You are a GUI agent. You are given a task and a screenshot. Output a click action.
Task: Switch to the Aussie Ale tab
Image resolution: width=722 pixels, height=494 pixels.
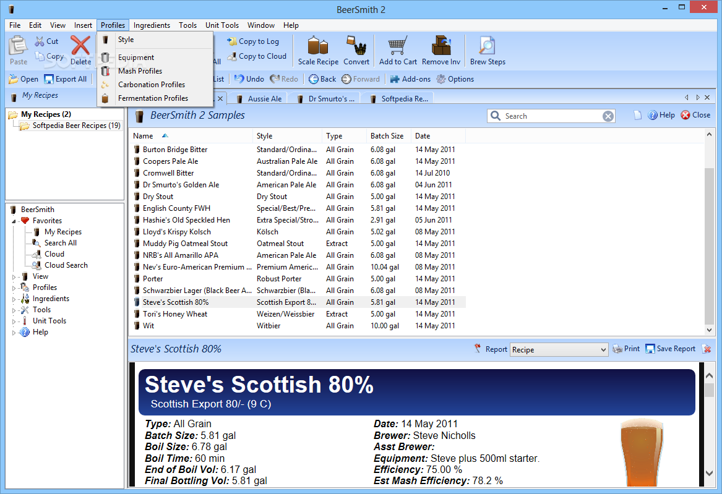tap(259, 98)
